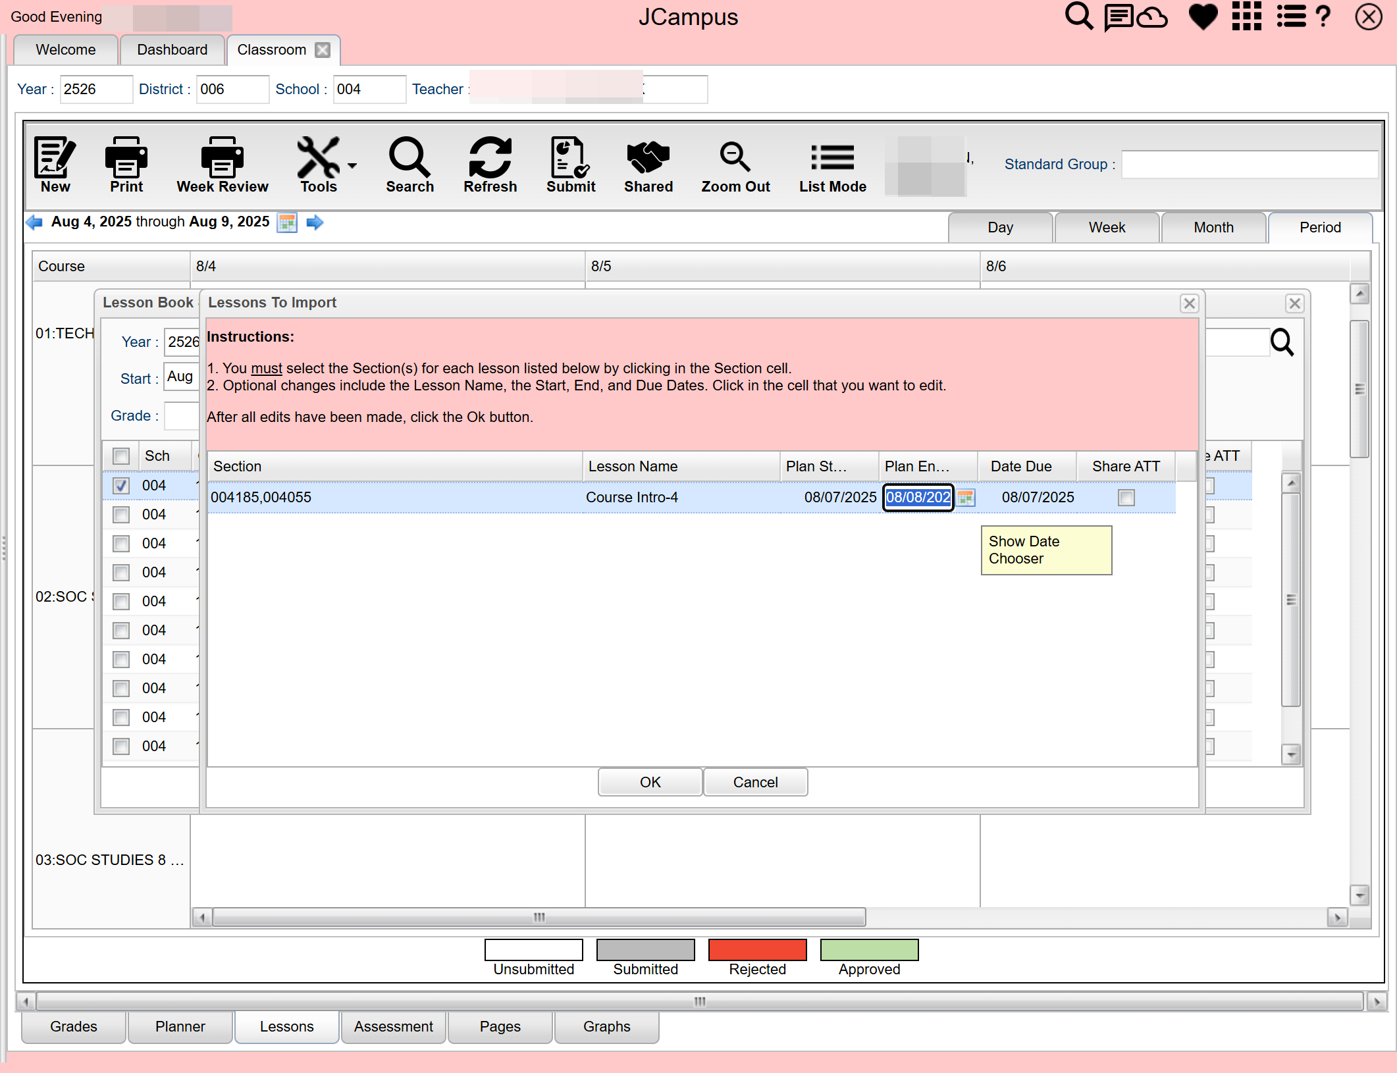
Task: Click the Standard Group field
Action: (1250, 165)
